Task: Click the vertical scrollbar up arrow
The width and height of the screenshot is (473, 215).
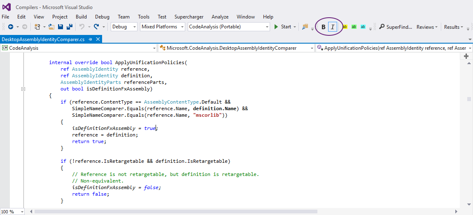Action: coord(469,63)
